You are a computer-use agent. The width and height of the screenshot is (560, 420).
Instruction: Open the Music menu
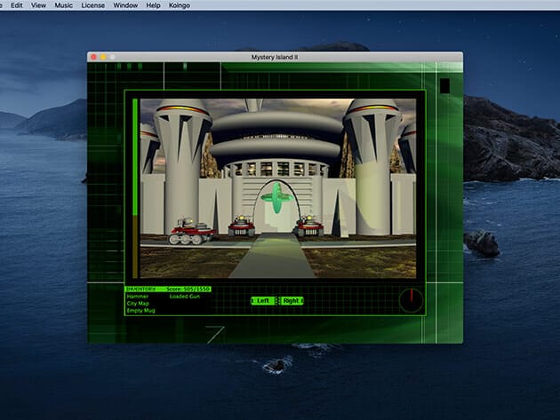pyautogui.click(x=64, y=5)
